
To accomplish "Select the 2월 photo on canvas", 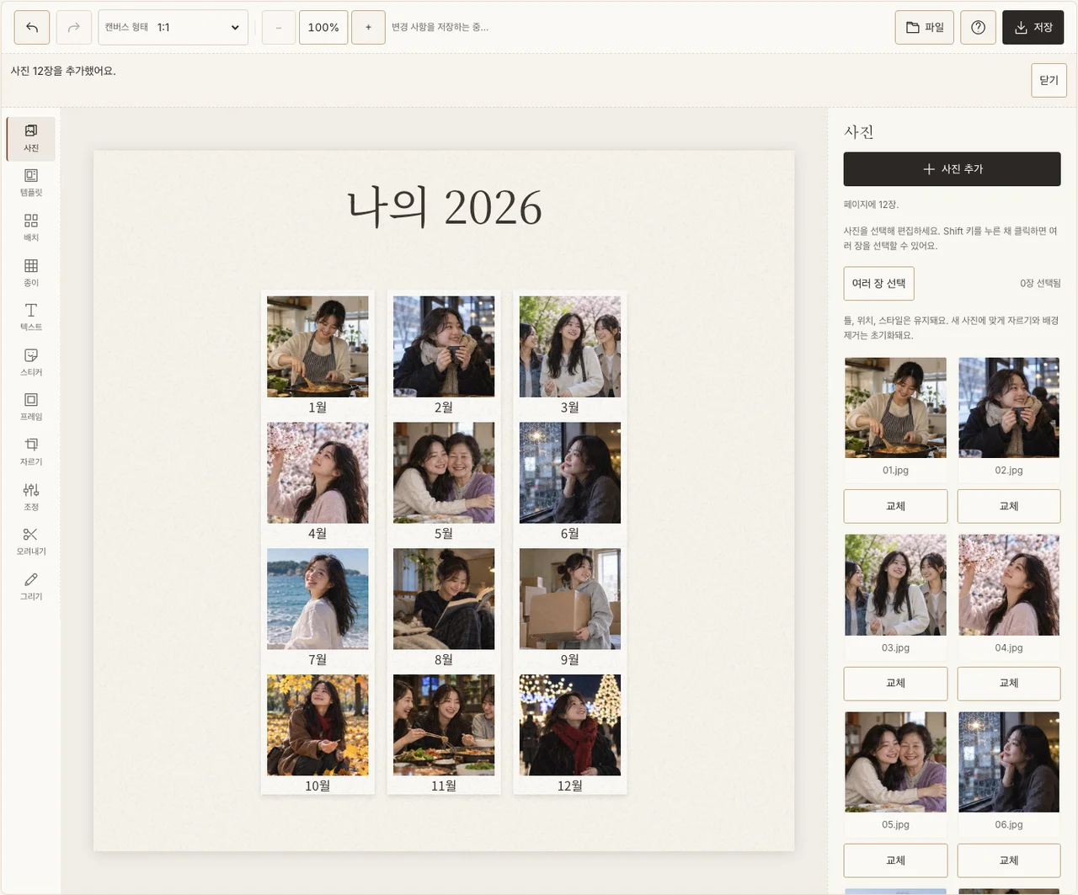I will point(444,346).
